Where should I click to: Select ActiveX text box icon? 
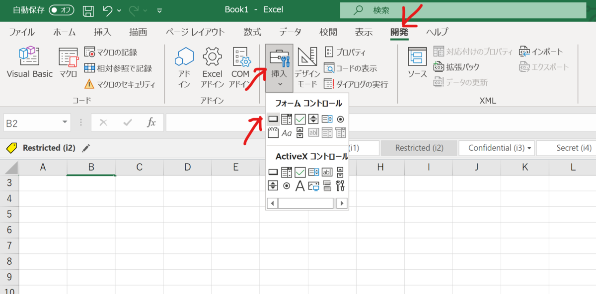(x=327, y=172)
